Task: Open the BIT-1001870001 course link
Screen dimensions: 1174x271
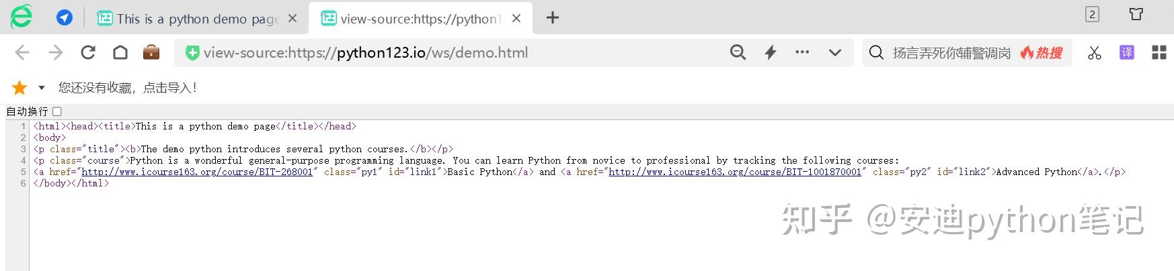Action: pos(735,172)
